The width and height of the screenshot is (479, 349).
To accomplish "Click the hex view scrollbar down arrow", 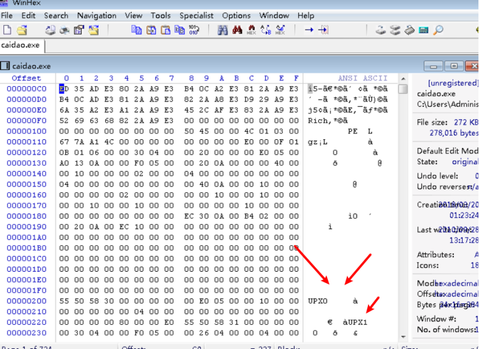I will click(403, 336).
